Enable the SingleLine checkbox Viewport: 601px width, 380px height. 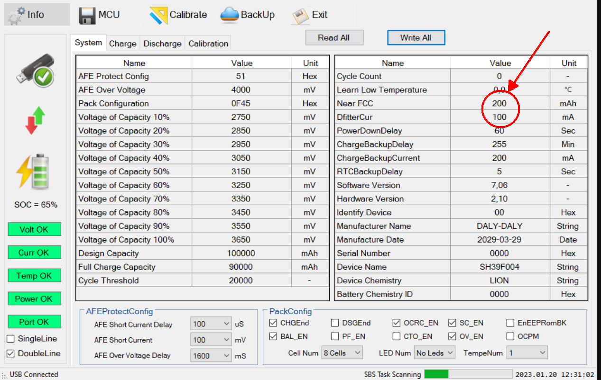coord(10,339)
